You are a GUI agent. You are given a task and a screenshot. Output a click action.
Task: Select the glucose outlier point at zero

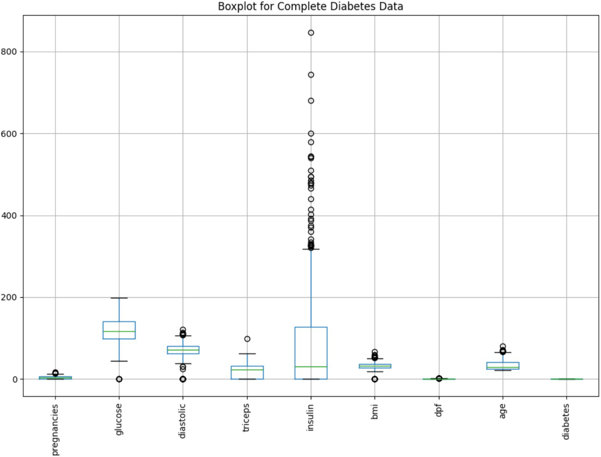coord(119,379)
